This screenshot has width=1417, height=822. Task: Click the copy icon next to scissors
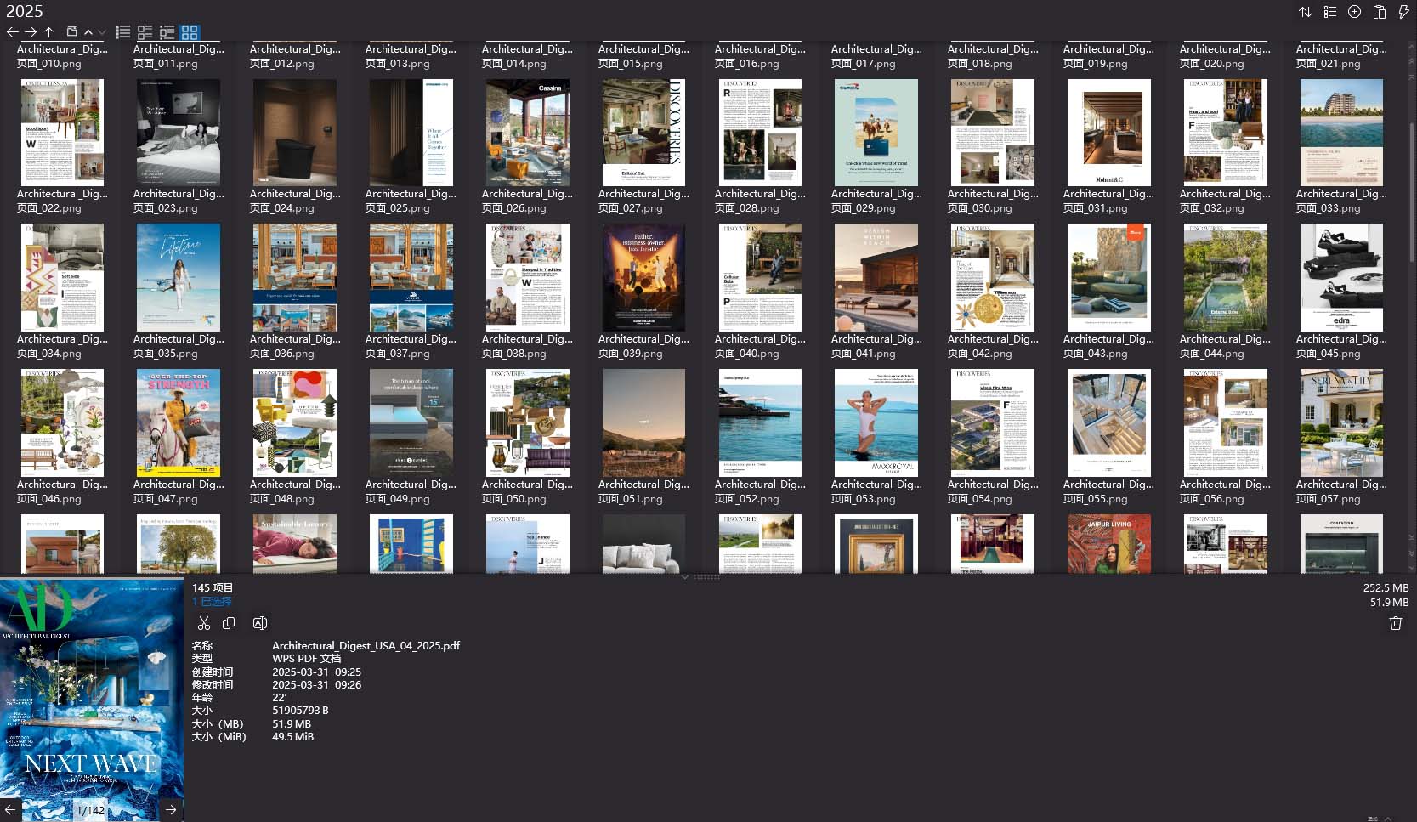[x=229, y=622]
